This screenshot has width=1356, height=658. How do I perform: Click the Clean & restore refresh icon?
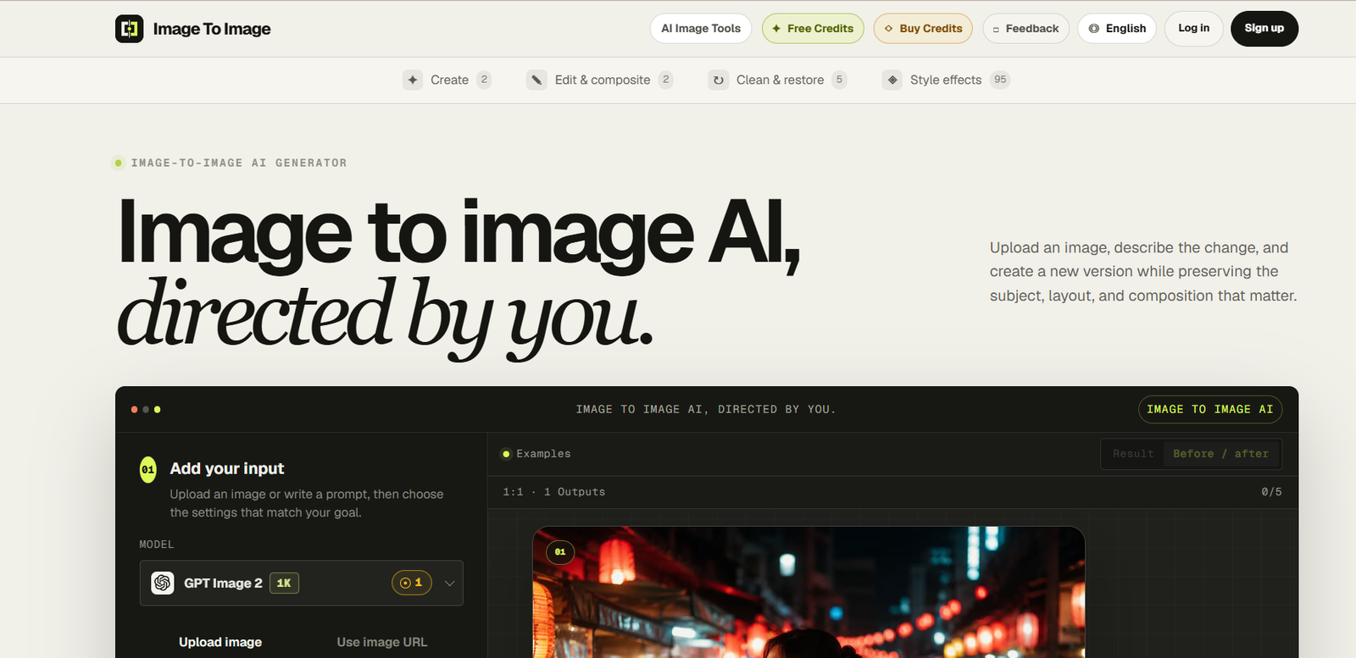click(x=719, y=80)
